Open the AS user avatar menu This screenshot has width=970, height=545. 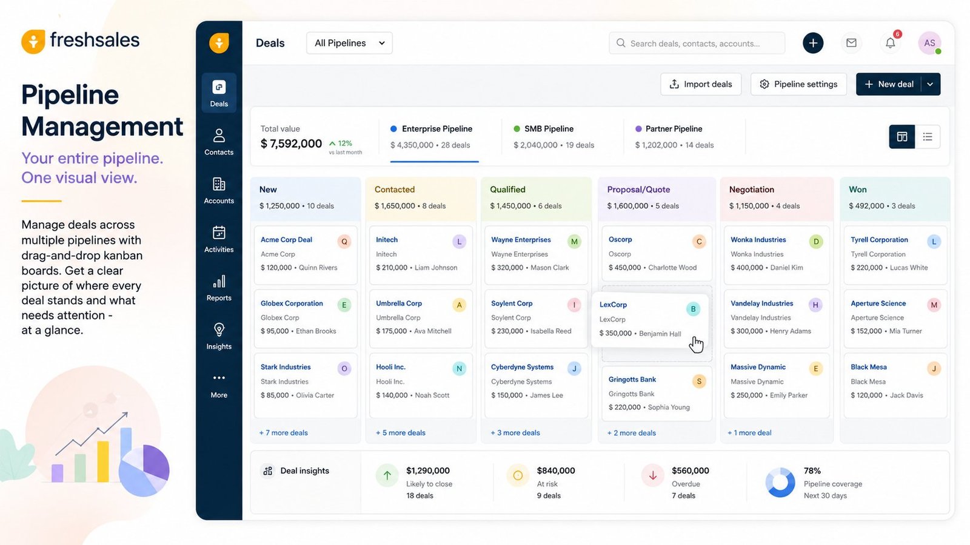[929, 43]
